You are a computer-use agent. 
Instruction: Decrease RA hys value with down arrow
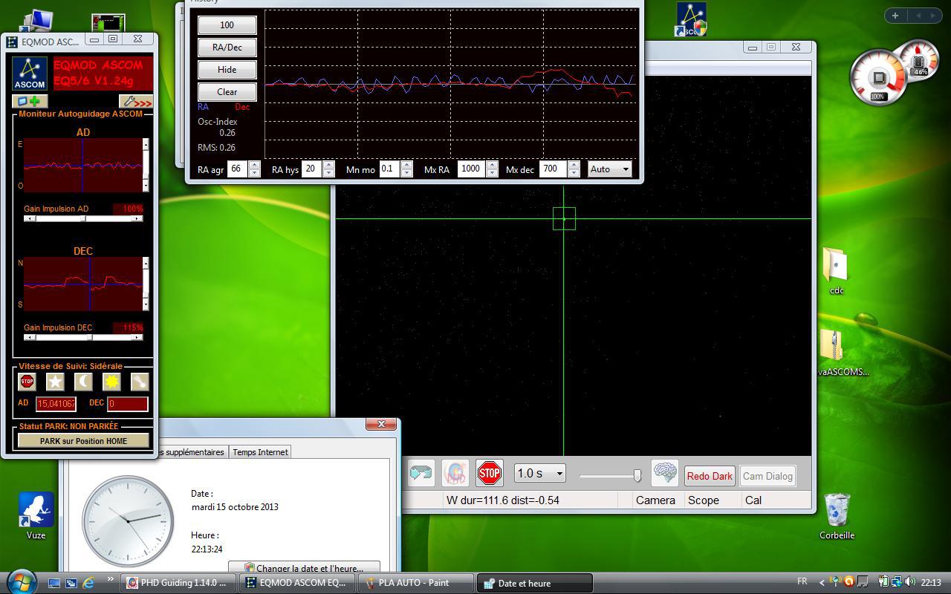pyautogui.click(x=328, y=173)
